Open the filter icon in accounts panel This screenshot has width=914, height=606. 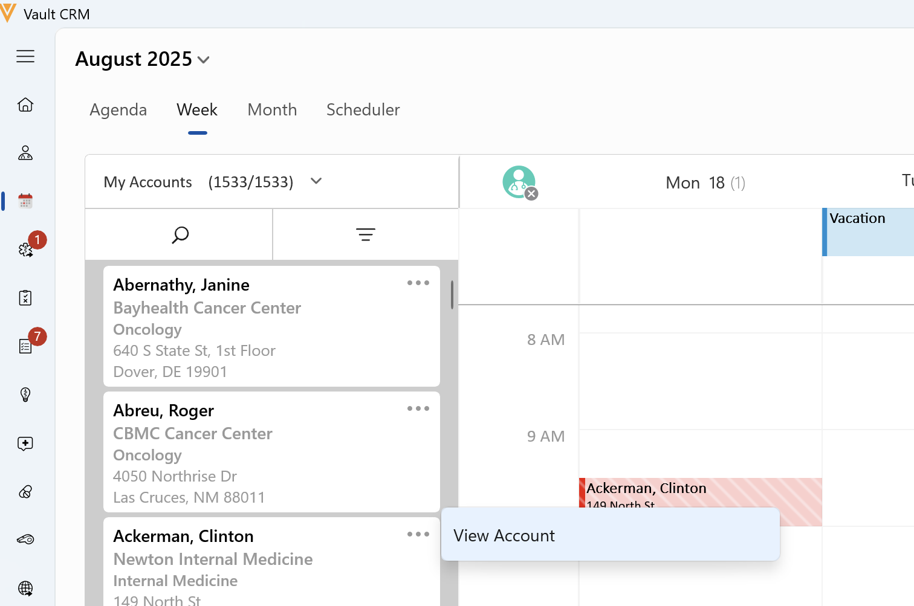point(365,234)
